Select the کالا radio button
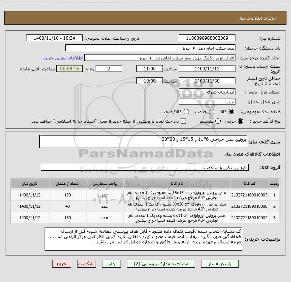This screenshot has height=282, width=291. click(x=231, y=112)
